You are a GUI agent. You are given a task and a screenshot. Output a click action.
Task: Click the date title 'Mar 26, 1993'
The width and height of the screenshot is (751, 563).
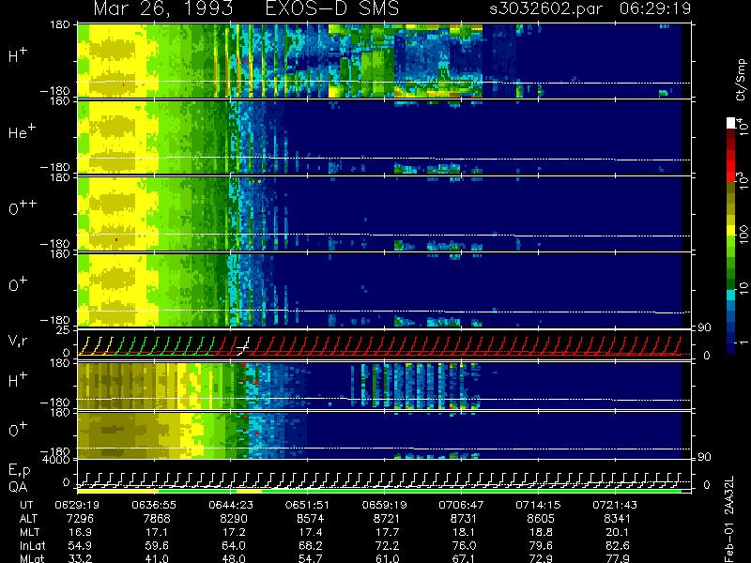coord(162,8)
